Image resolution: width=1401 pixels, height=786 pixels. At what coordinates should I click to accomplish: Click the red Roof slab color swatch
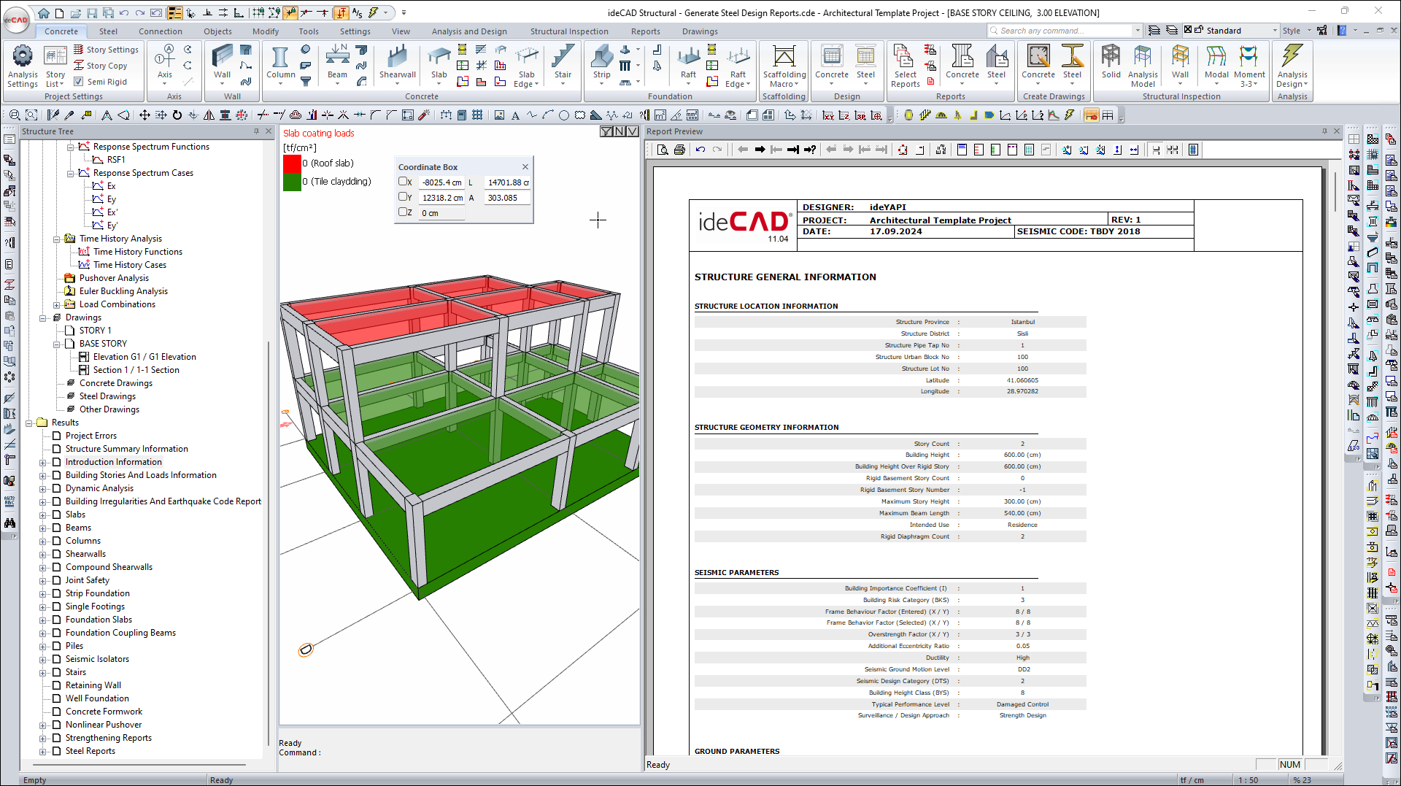292,163
